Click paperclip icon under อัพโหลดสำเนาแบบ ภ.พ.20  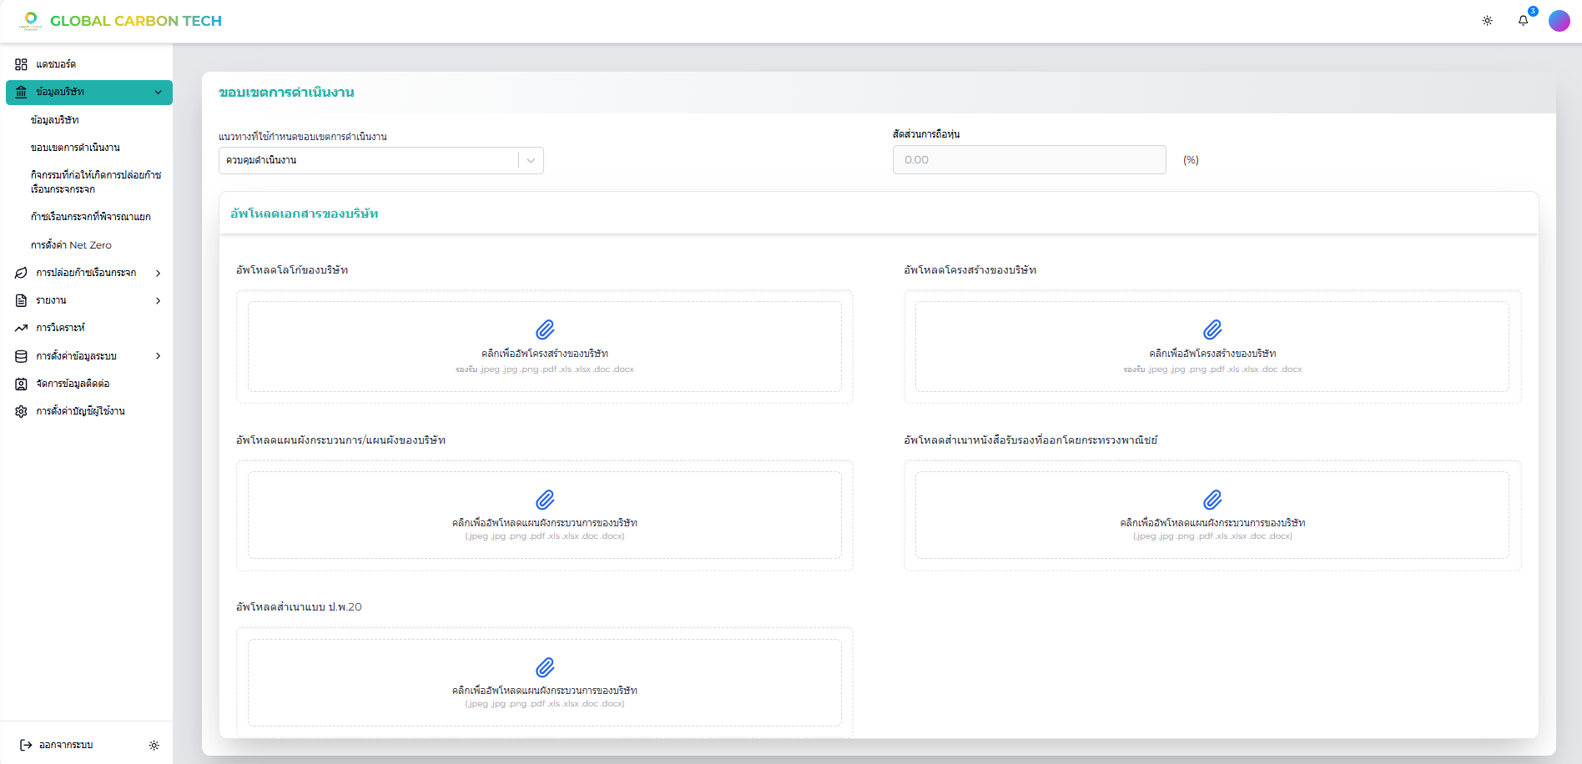coord(545,667)
